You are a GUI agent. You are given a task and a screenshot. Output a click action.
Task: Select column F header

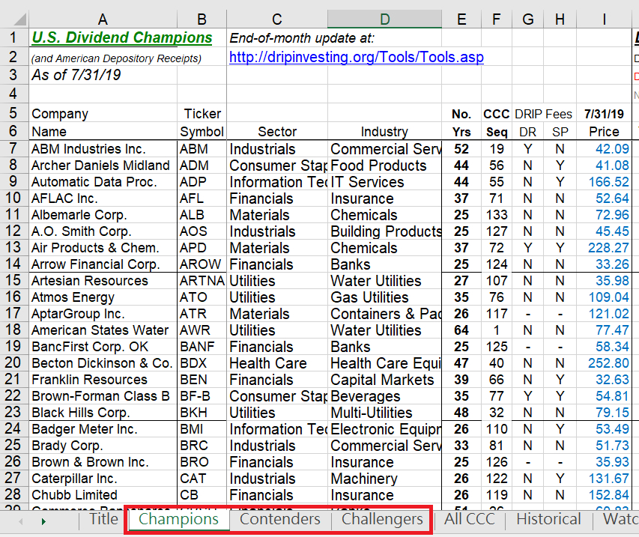[x=497, y=19]
